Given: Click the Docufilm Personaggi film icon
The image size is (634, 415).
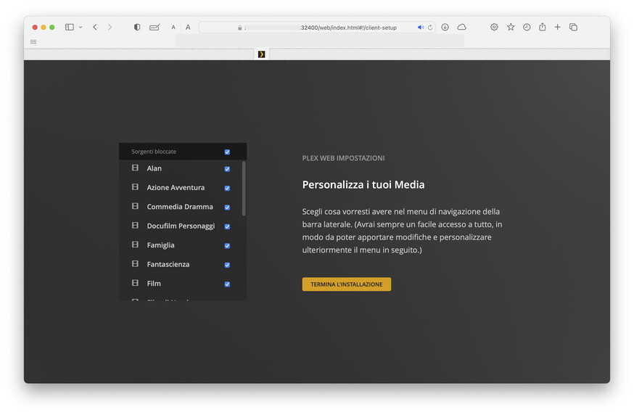Looking at the screenshot, I should point(135,226).
